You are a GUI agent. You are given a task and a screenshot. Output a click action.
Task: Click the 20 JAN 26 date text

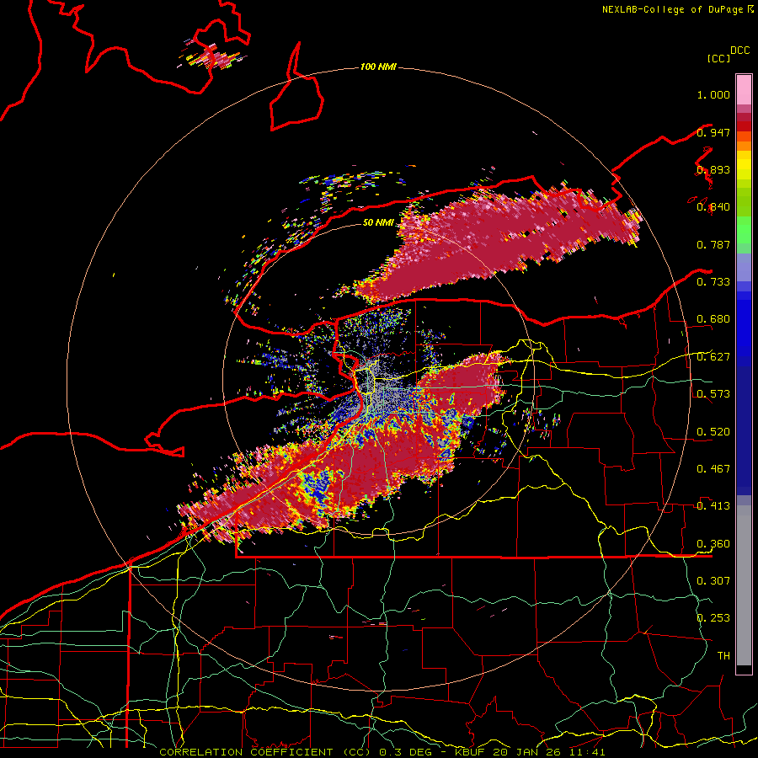pos(527,752)
